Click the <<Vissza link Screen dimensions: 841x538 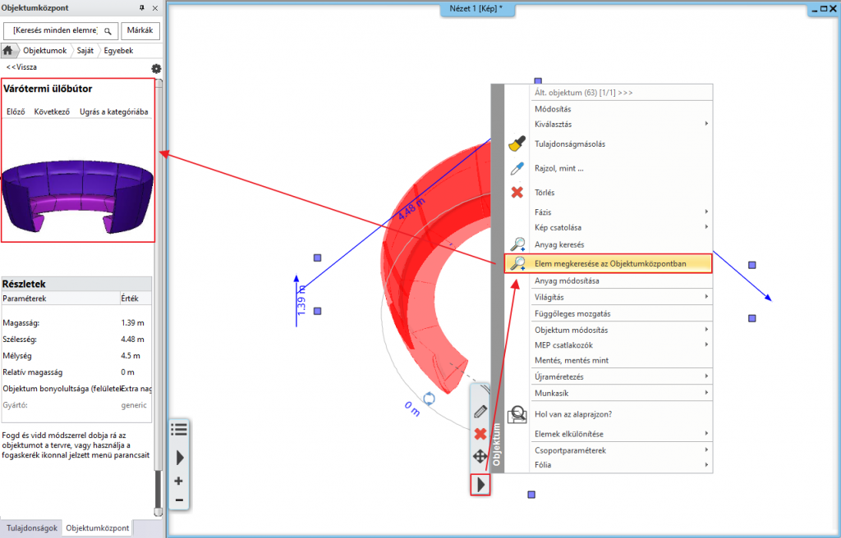[x=21, y=67]
